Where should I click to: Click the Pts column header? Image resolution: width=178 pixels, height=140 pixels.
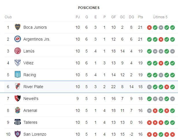point(140,17)
